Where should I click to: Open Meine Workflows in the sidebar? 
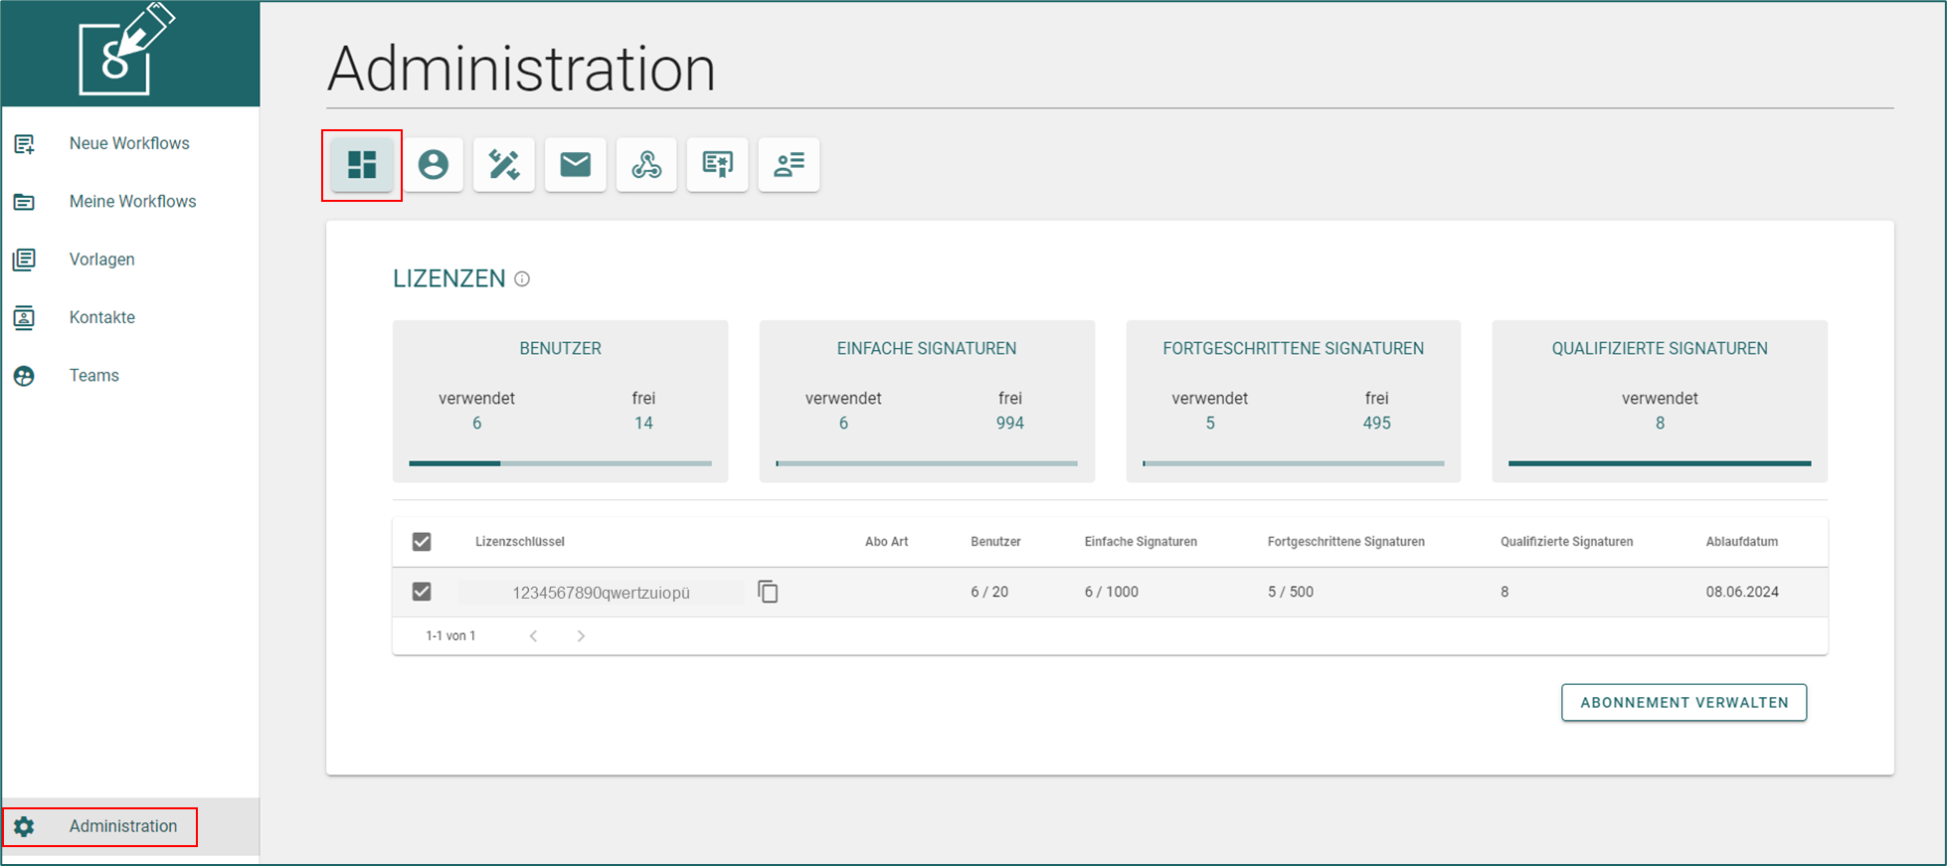[130, 202]
